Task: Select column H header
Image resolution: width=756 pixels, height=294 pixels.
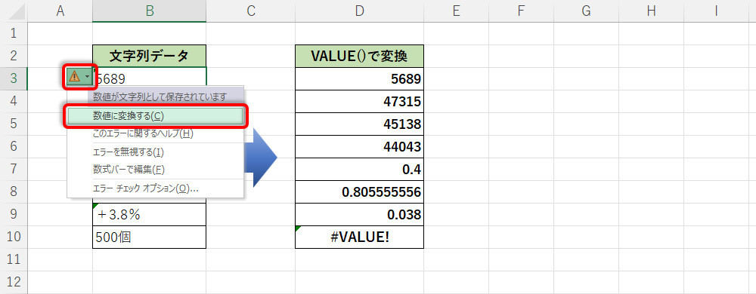Action: [651, 11]
